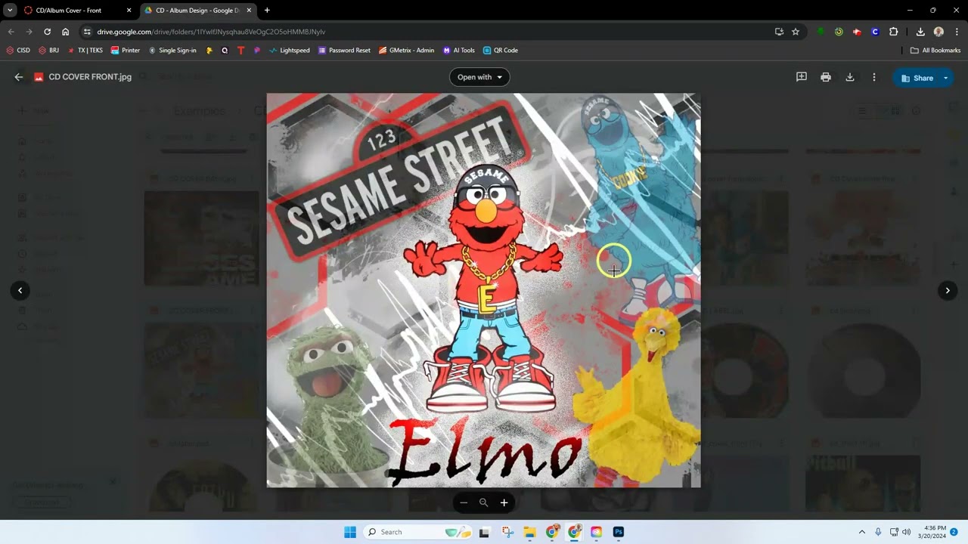Open the Windows Start menu
The width and height of the screenshot is (968, 544).
(349, 532)
